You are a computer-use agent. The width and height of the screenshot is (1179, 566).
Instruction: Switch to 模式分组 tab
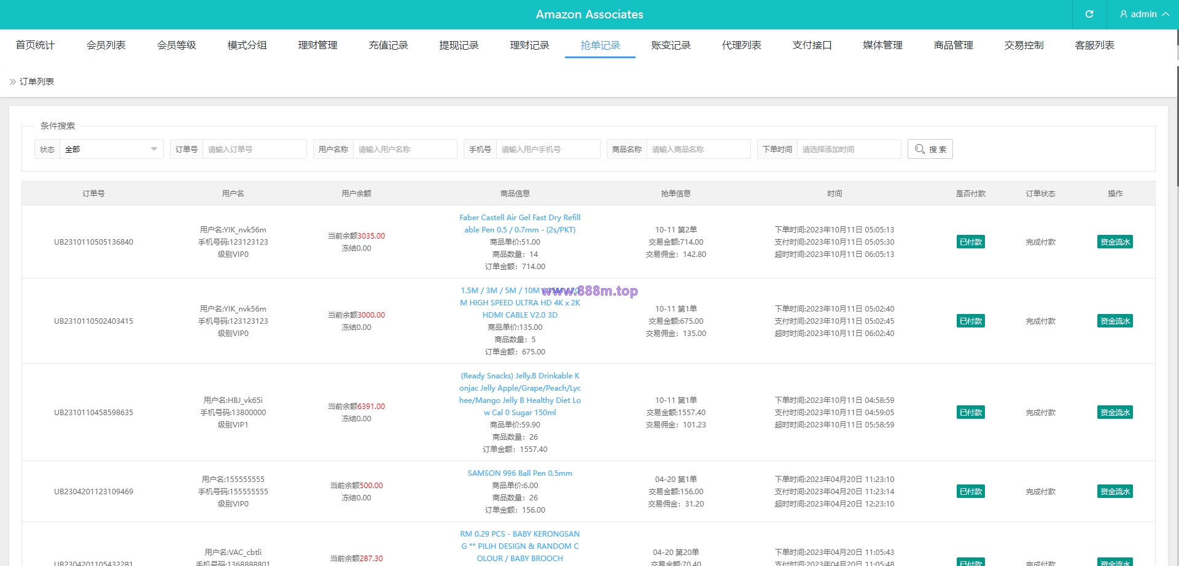point(247,45)
